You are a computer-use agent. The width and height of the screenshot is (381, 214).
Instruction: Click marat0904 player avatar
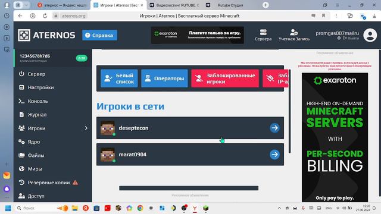[x=108, y=155]
